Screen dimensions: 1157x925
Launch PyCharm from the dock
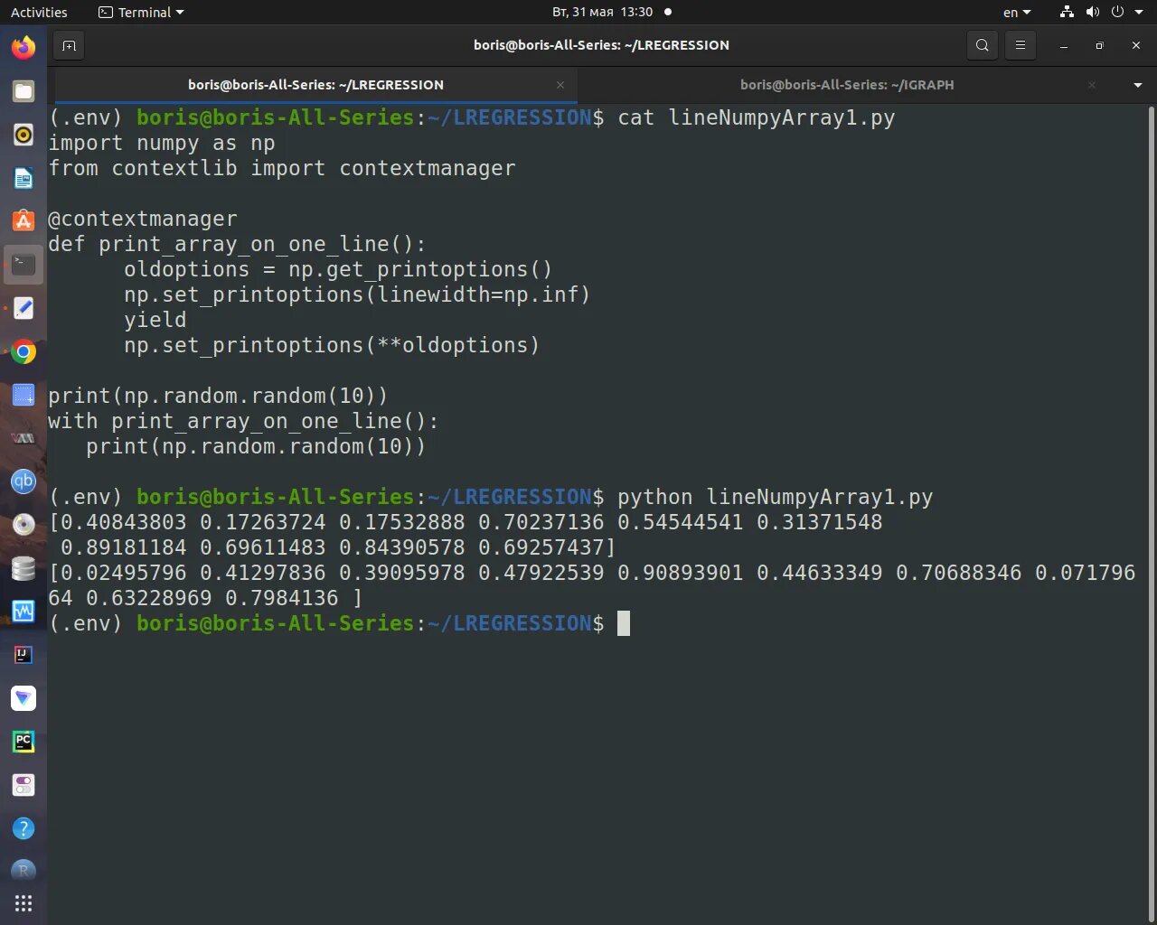tap(24, 742)
